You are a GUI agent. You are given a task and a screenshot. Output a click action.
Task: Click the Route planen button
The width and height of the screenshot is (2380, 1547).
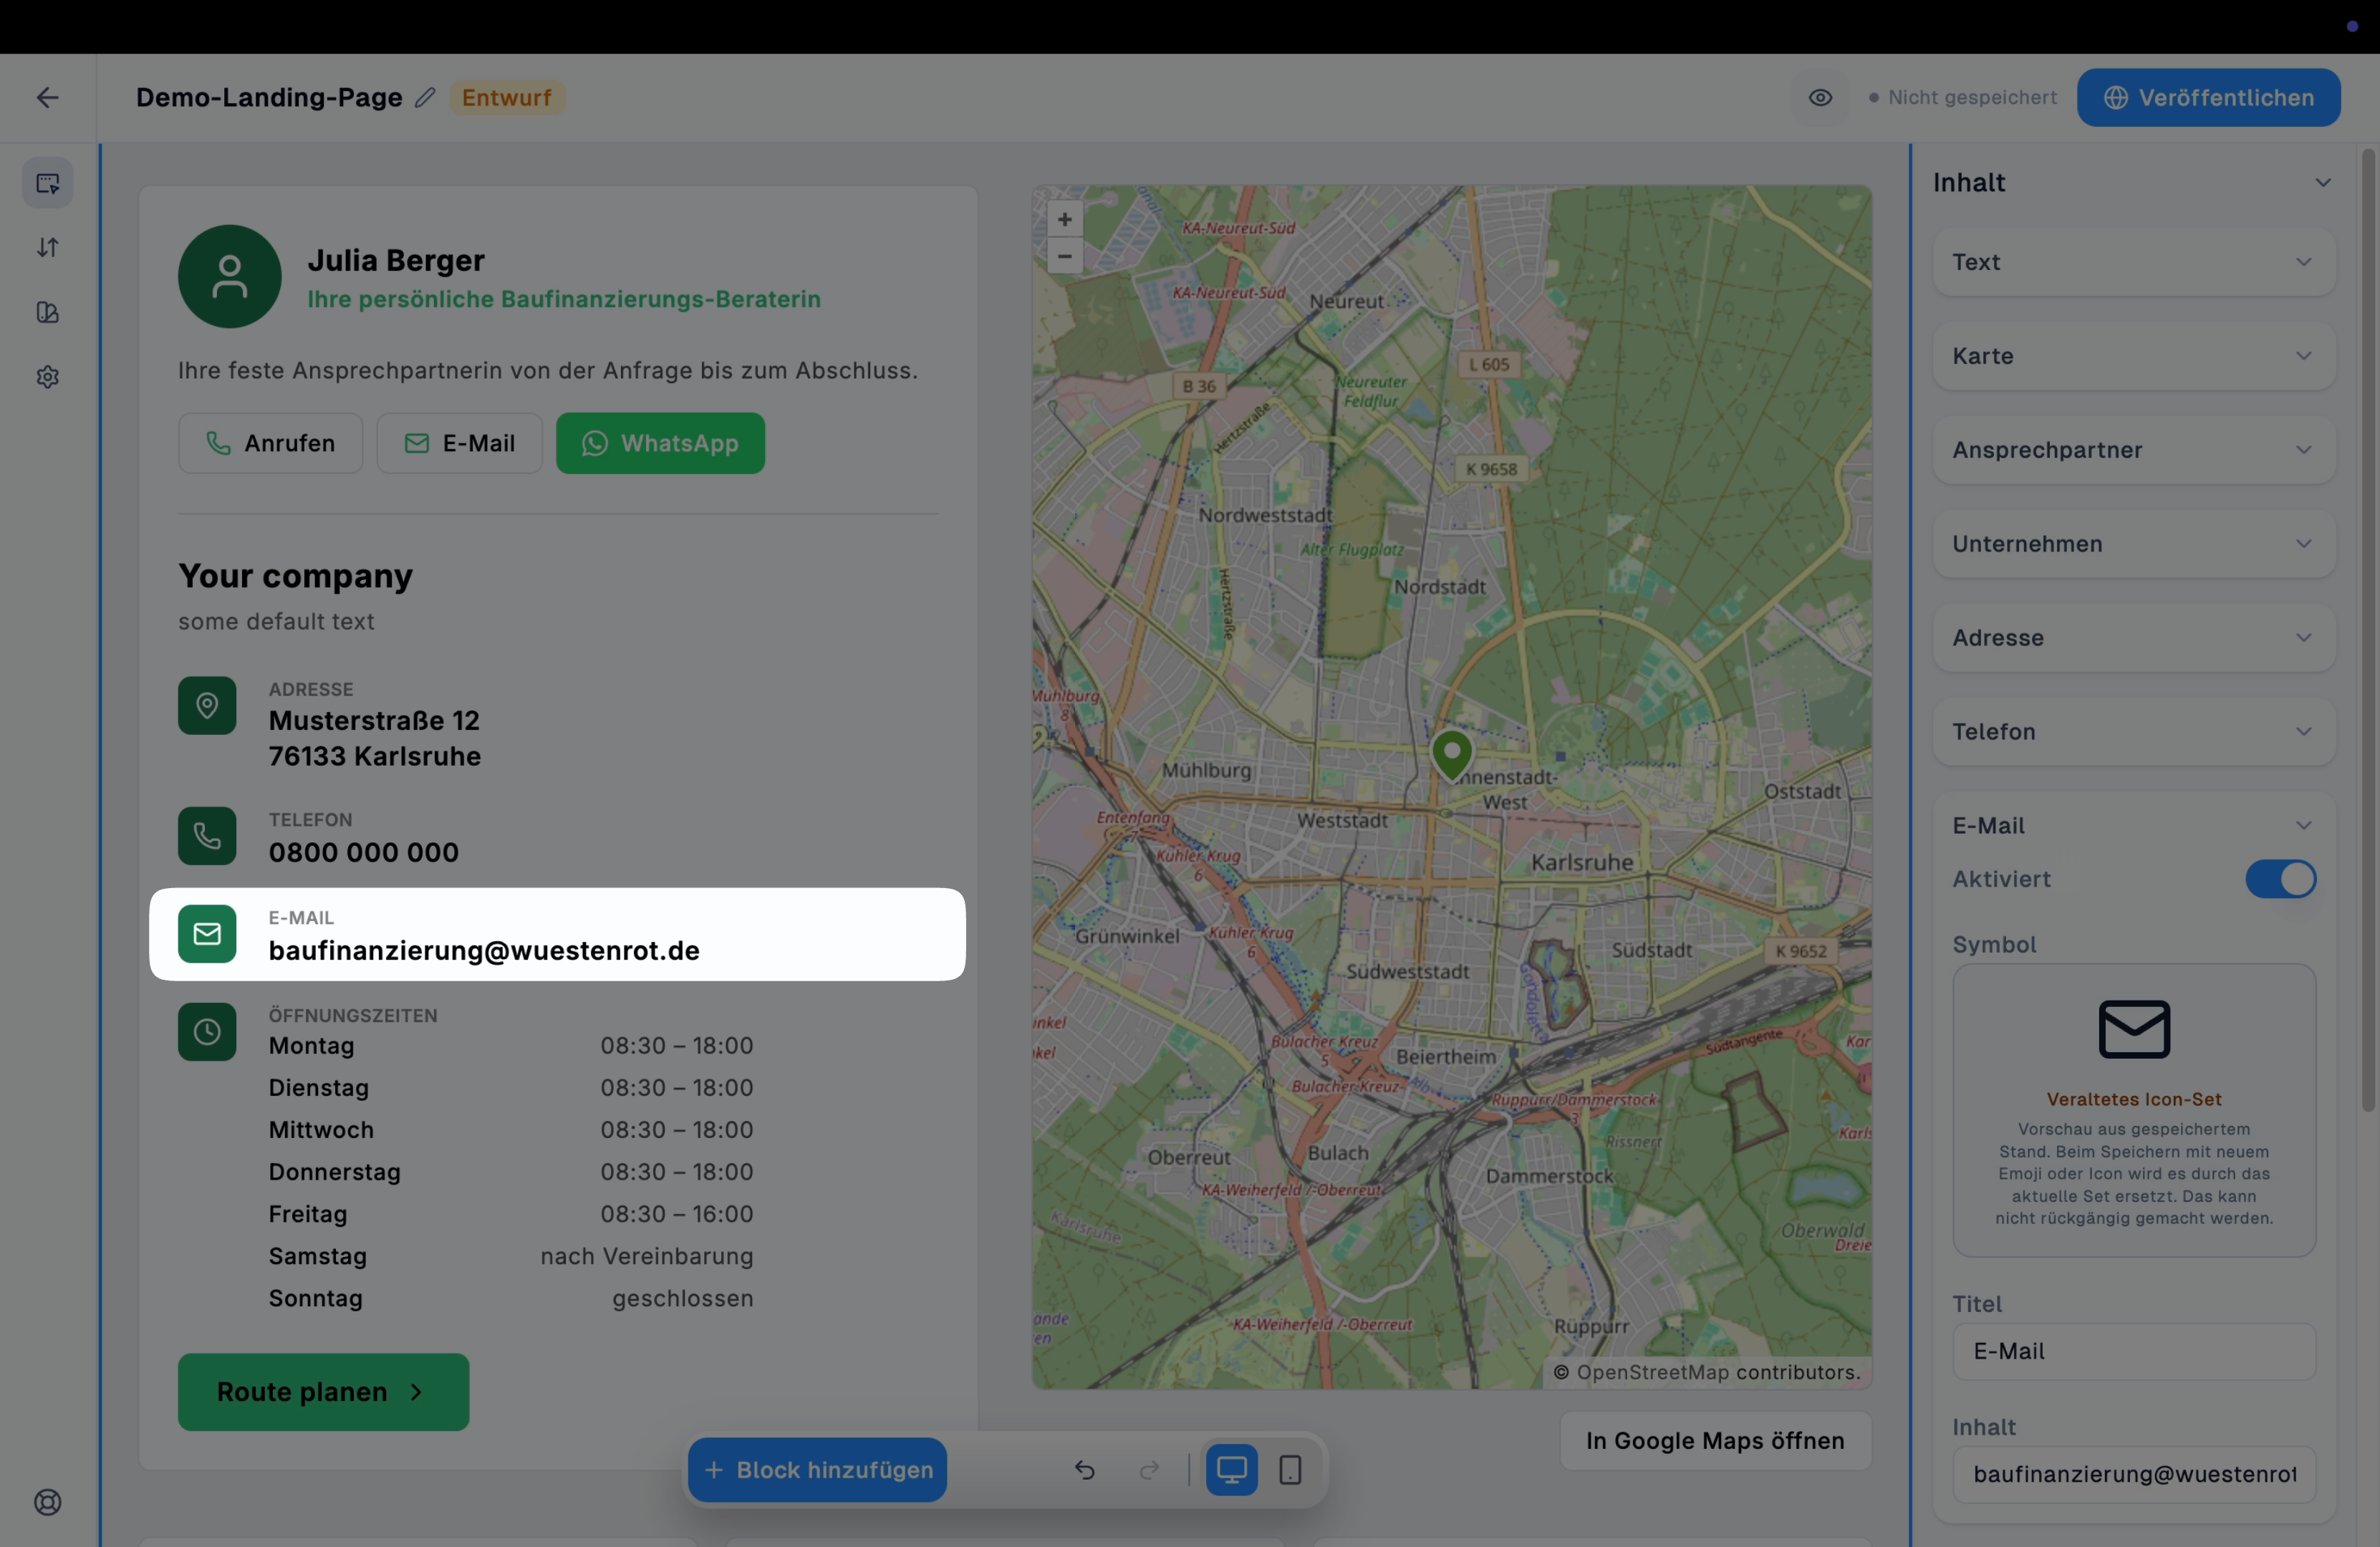(323, 1391)
